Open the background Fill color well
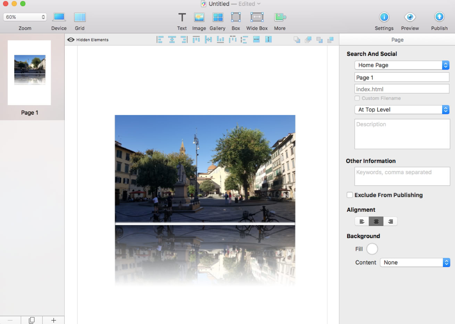455x324 pixels. click(x=372, y=249)
